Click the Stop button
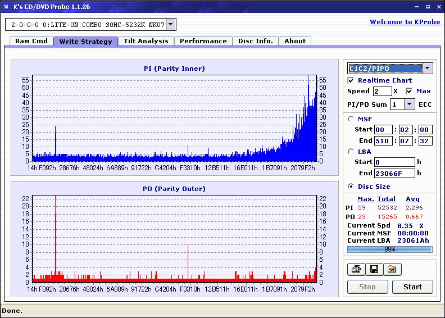Image resolution: width=445 pixels, height=318 pixels. 367,287
